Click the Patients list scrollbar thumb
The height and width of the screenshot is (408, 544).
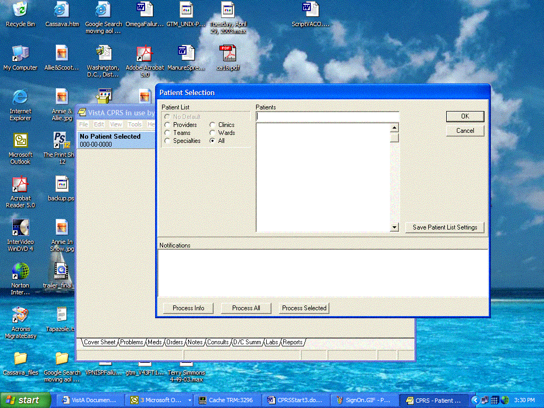tap(394, 138)
